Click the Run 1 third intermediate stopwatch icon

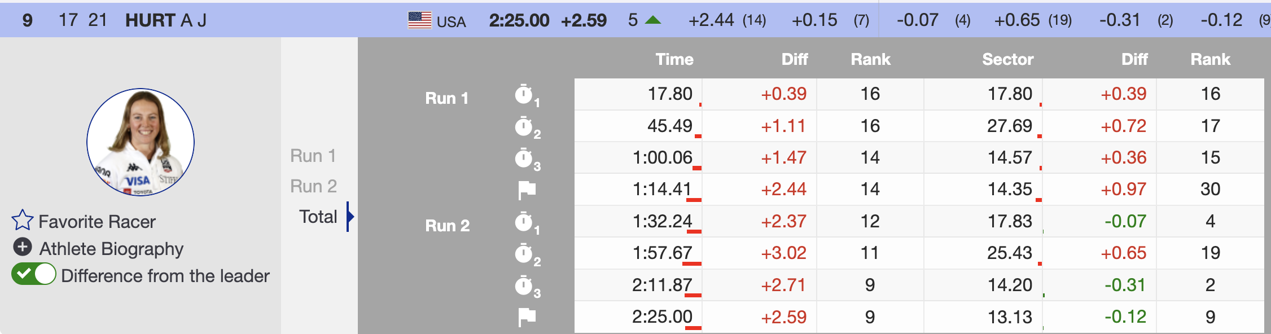click(x=525, y=159)
